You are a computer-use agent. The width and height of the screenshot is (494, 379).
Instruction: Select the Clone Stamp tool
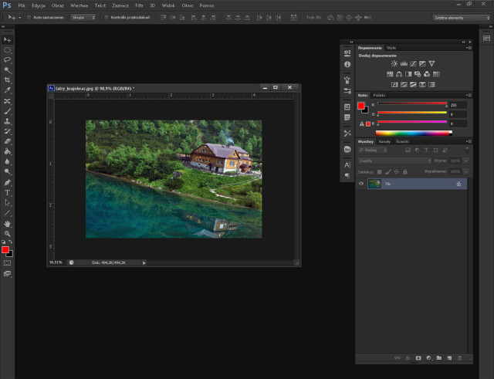click(x=7, y=121)
